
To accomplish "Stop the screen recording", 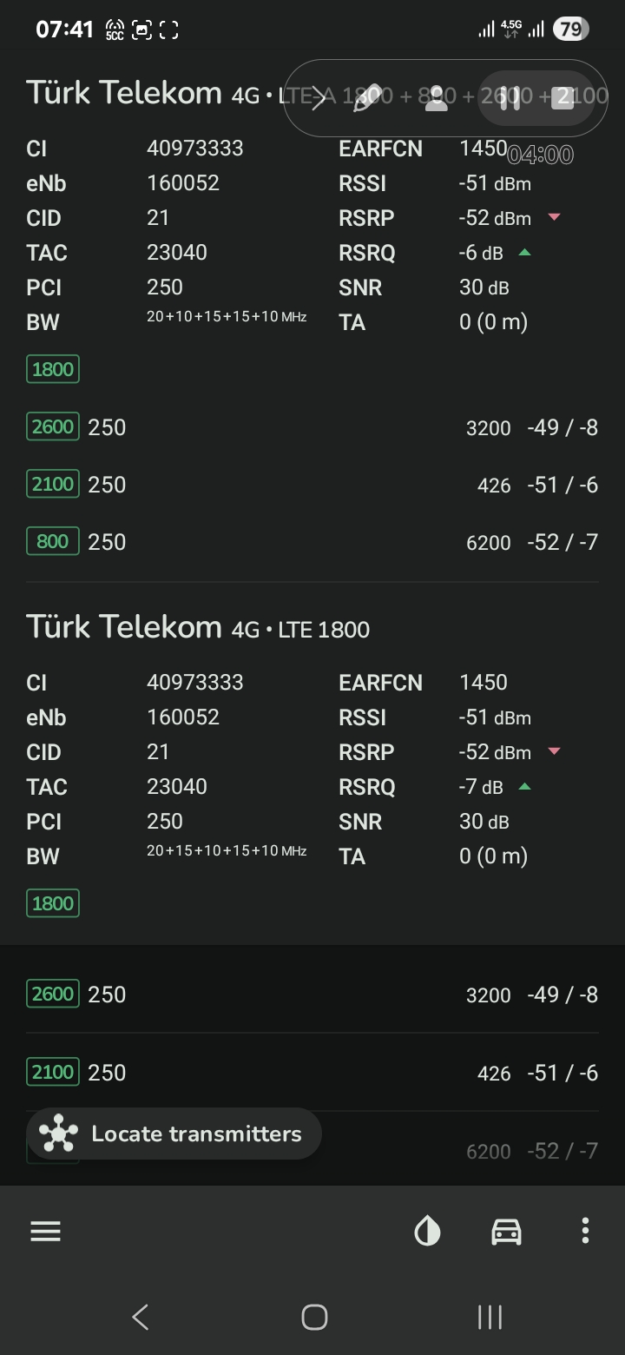I will 562,98.
